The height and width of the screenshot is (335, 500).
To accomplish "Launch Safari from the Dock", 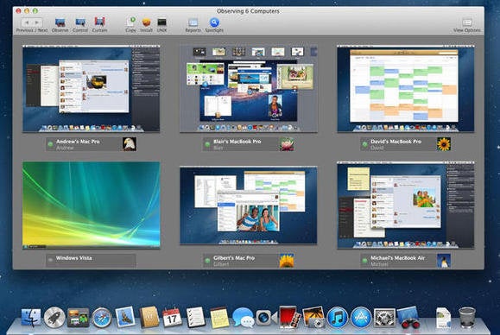I will tap(102, 318).
